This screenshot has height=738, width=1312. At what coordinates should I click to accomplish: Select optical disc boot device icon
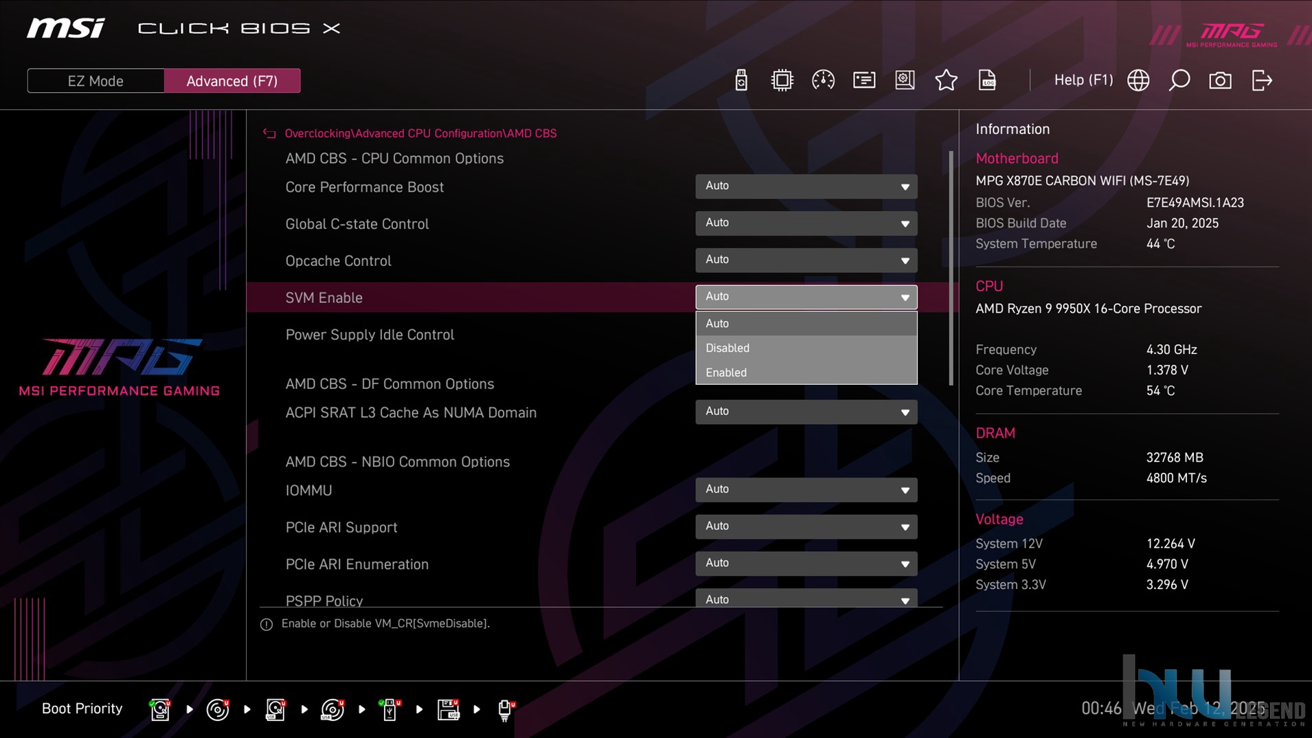[218, 709]
